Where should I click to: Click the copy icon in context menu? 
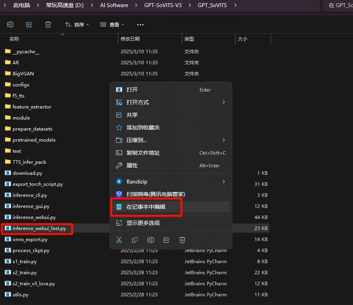click(x=135, y=240)
